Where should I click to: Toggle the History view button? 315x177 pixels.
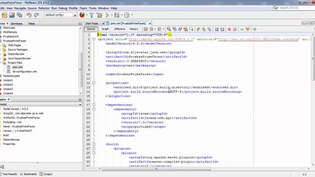point(134,29)
